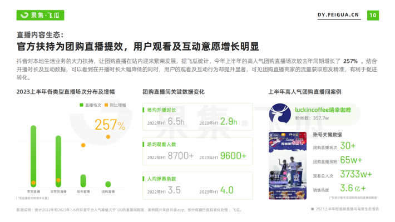Select the 非带货直播 green bar

[58, 161]
